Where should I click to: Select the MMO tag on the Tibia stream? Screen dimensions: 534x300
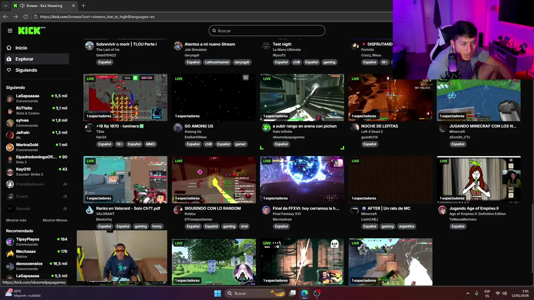[x=150, y=144]
